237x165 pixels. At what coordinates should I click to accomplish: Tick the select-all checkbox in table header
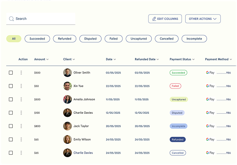11,59
